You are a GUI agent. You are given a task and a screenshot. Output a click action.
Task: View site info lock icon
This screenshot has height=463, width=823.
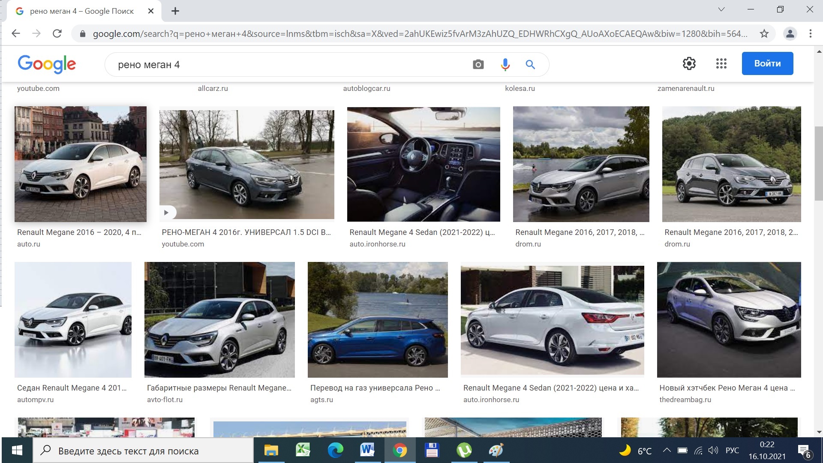click(83, 33)
